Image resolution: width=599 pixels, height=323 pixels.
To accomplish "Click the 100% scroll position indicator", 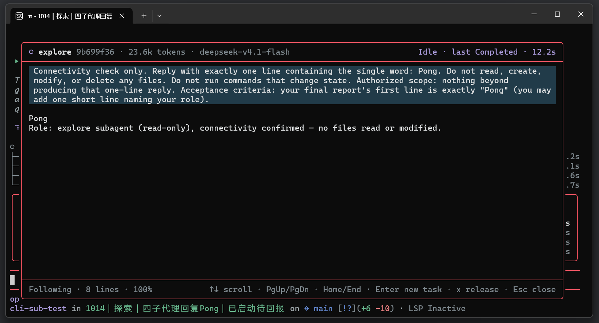I will tap(143, 289).
